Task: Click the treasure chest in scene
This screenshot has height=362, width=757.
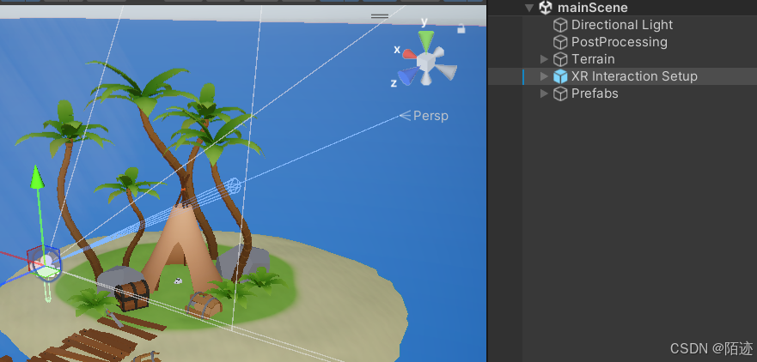Action: pos(131,297)
